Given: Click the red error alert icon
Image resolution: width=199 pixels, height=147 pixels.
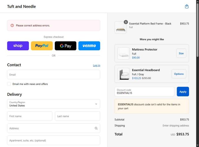Looking at the screenshot, I should tap(12, 25).
